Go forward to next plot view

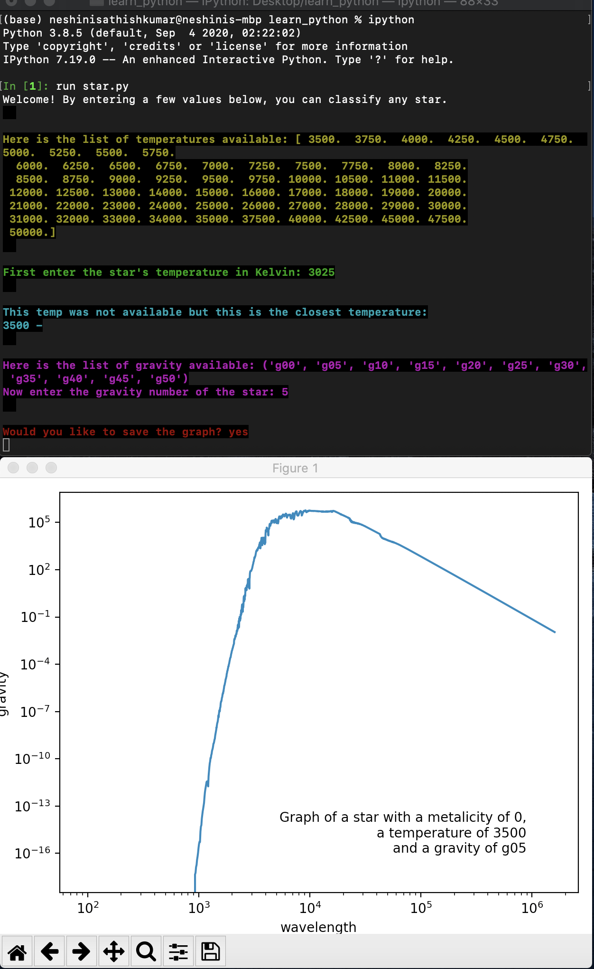point(82,951)
